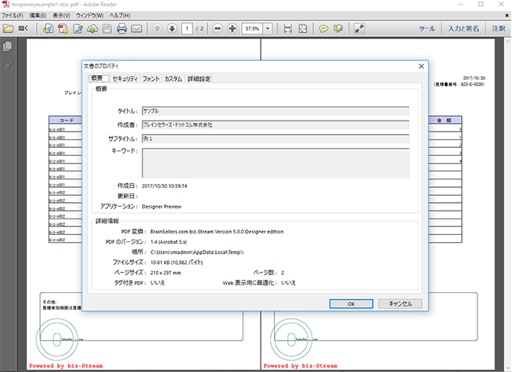
Task: Go to next page with down arrow
Action: [x=171, y=28]
